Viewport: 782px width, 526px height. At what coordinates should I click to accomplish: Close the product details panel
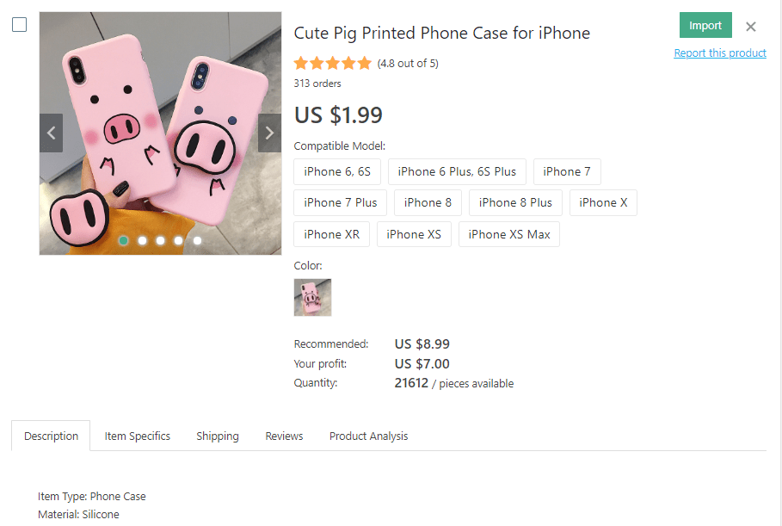coord(751,27)
